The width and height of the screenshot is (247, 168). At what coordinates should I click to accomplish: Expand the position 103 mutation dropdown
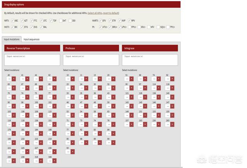pos(14,114)
